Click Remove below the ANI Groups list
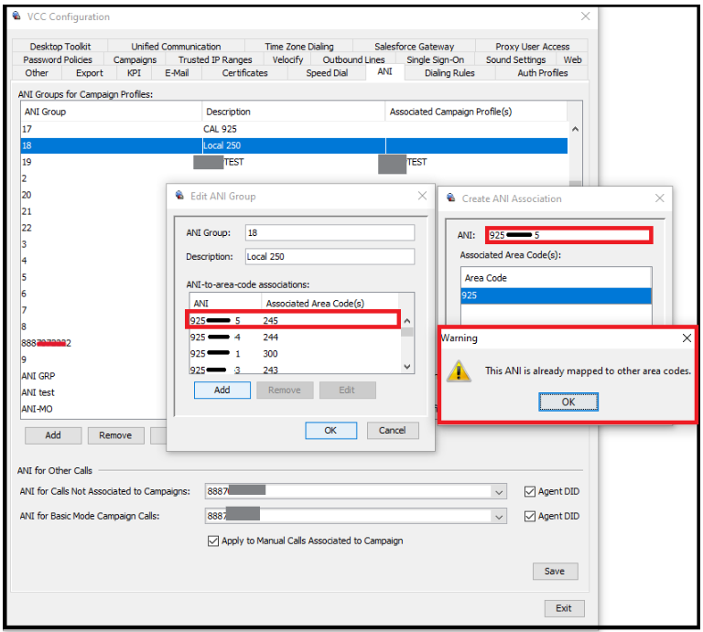The height and width of the screenshot is (632, 703). 115,435
